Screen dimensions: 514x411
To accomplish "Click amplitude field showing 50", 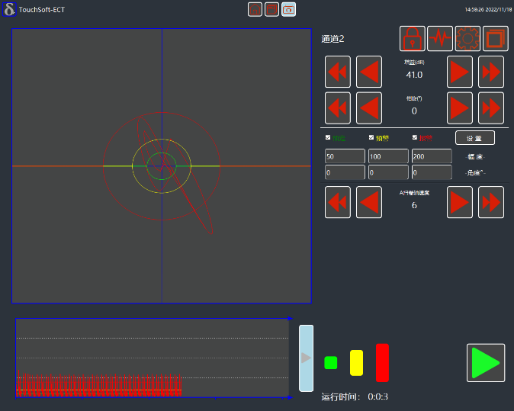I will [345, 156].
